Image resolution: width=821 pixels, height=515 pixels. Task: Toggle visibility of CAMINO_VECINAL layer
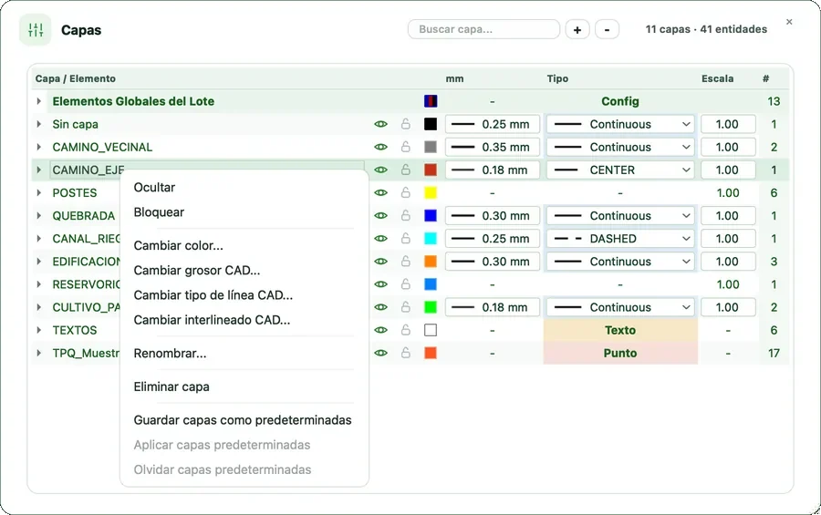point(380,147)
